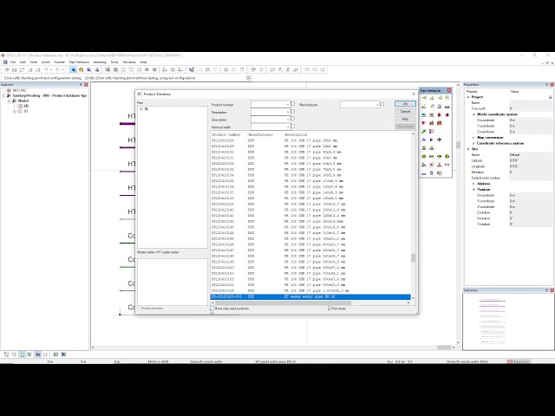Select the HT waste water pipe DN 32 row
Image resolution: width=555 pixels, height=416 pixels.
tap(310, 296)
